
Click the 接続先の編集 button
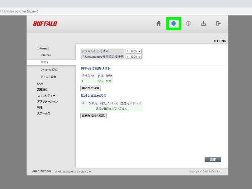90,88
